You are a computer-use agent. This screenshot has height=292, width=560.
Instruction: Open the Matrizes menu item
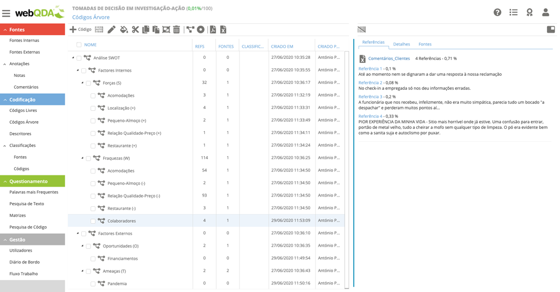pyautogui.click(x=18, y=215)
